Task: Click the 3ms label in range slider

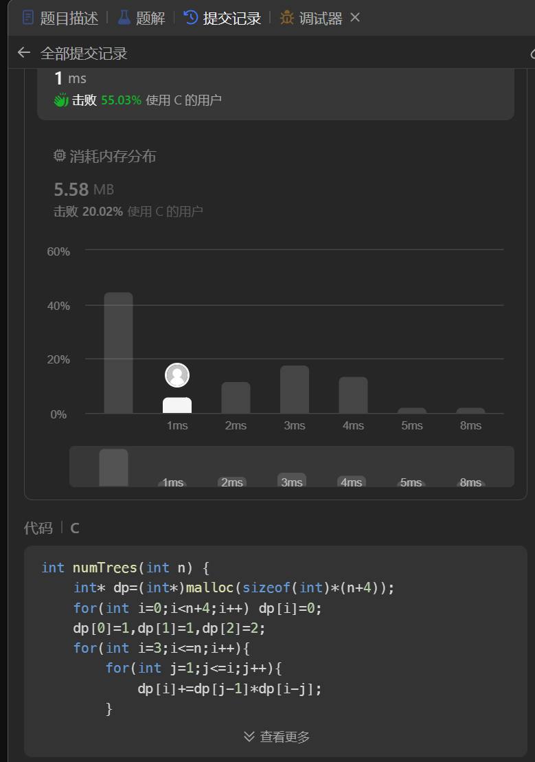Action: (x=292, y=482)
